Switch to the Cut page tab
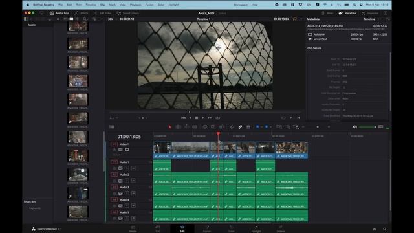Screen dimensions: 414x233 coord(158,228)
